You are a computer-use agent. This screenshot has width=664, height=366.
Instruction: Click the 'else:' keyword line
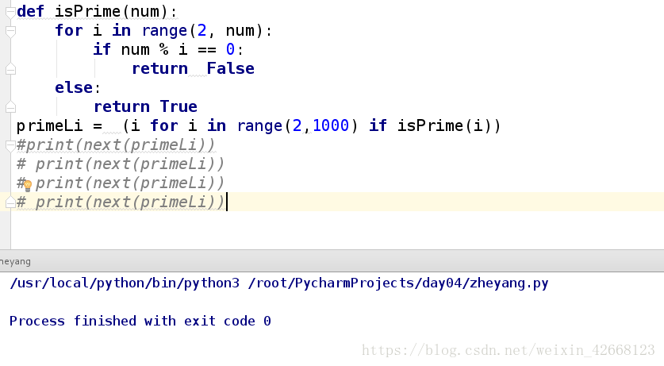point(78,87)
